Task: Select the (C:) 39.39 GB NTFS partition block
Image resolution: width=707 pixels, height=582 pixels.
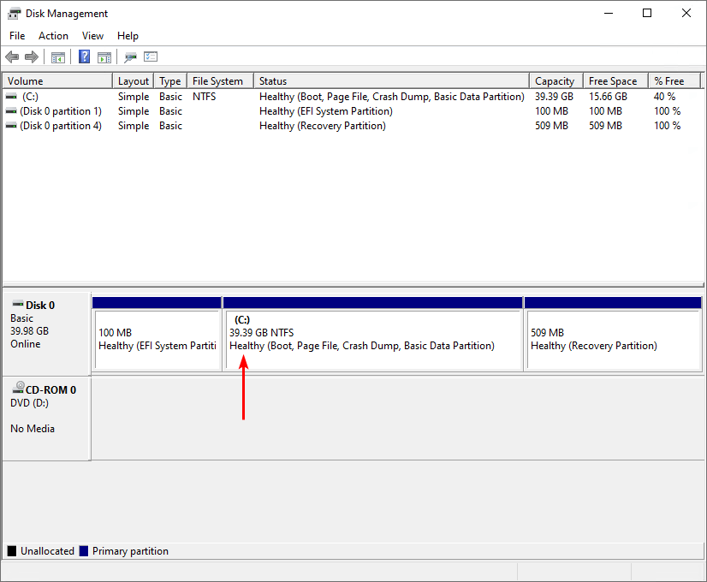Action: click(x=373, y=334)
